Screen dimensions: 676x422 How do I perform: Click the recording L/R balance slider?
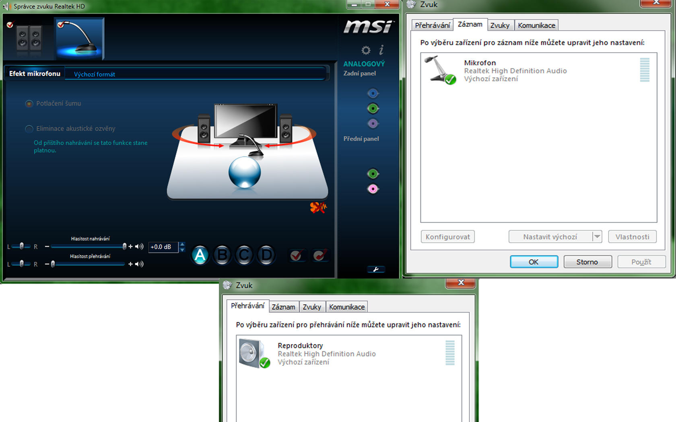(x=22, y=246)
